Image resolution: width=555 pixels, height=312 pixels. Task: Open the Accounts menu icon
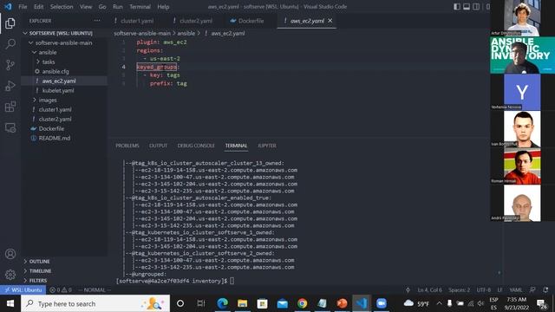coord(10,254)
